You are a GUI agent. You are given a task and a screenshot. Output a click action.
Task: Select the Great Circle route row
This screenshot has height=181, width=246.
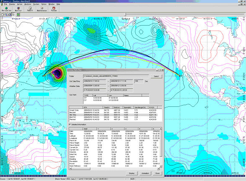click(113, 110)
